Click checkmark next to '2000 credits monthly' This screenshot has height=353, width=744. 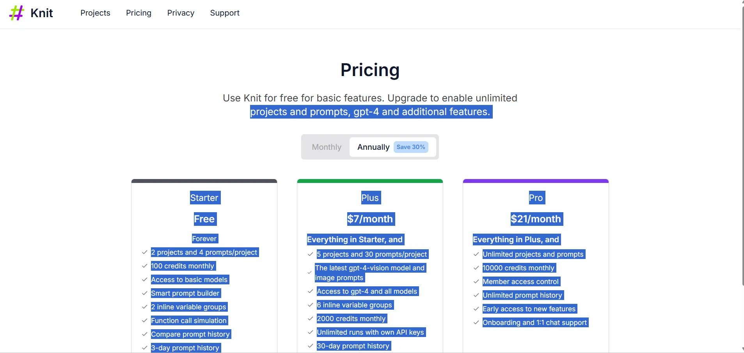(x=311, y=319)
